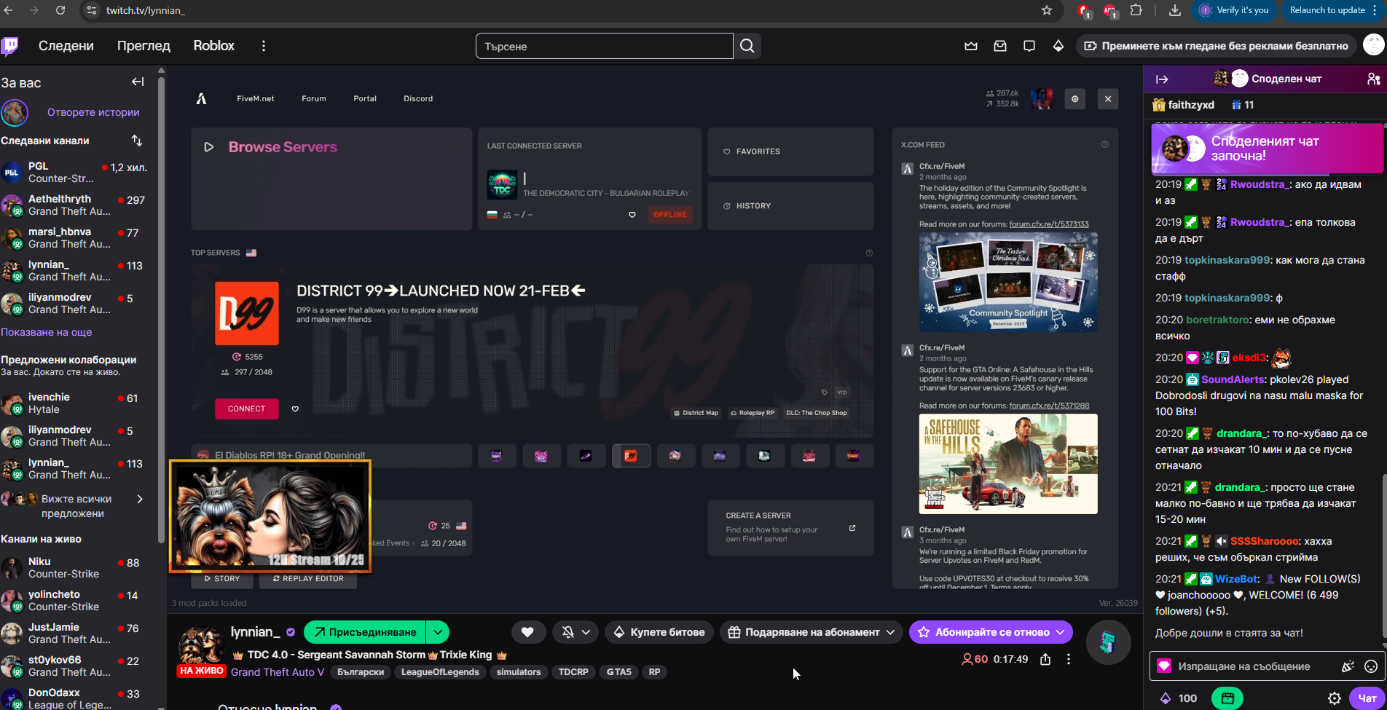Click the Купете битове button

pos(659,632)
